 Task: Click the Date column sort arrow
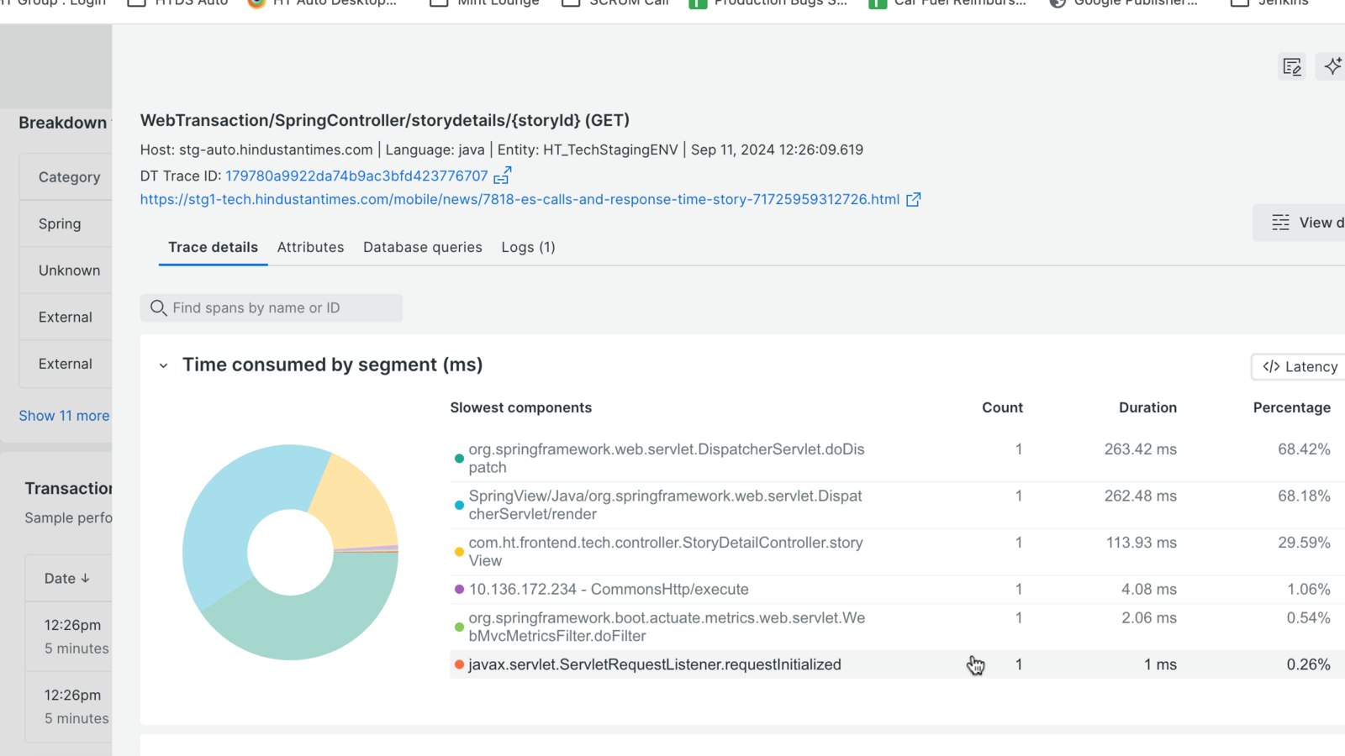tap(85, 579)
